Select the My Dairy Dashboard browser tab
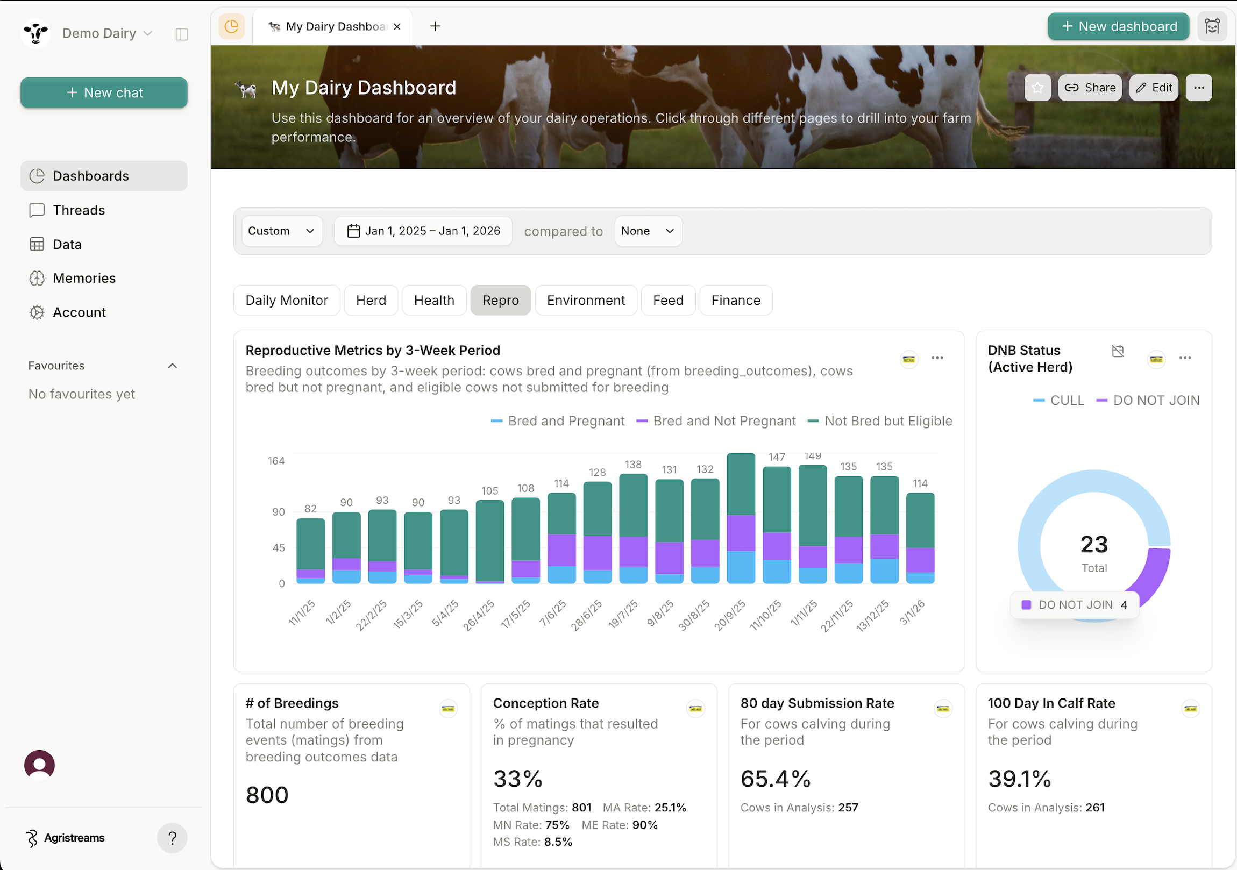The height and width of the screenshot is (870, 1237). tap(332, 26)
